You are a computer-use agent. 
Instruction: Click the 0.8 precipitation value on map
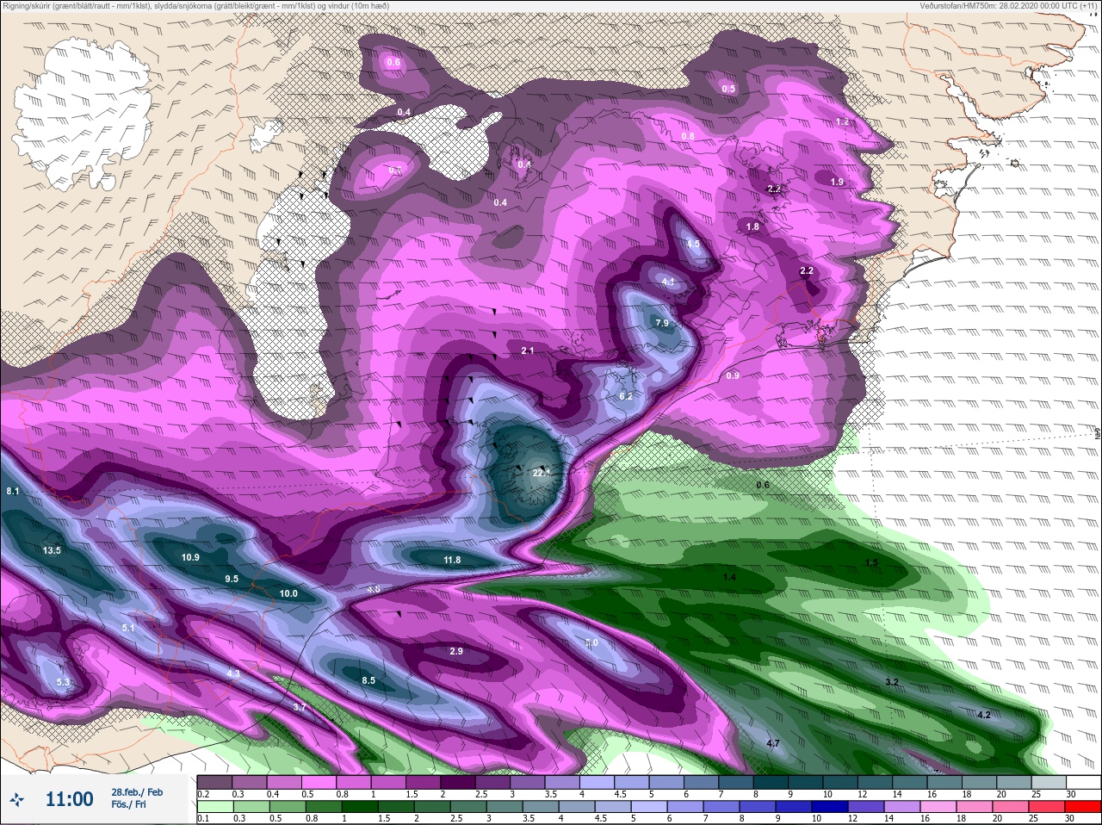pyautogui.click(x=688, y=136)
